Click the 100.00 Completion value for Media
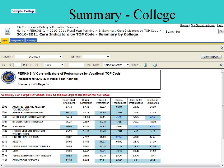The width and height of the screenshot is (224, 168). [86, 117]
